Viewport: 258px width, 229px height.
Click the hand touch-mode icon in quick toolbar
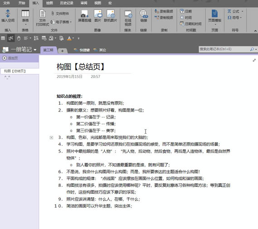[x=19, y=39]
